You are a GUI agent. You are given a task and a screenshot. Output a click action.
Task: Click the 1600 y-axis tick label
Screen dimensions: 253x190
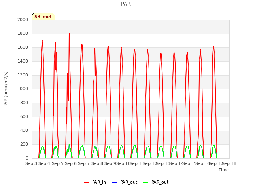click(23, 47)
